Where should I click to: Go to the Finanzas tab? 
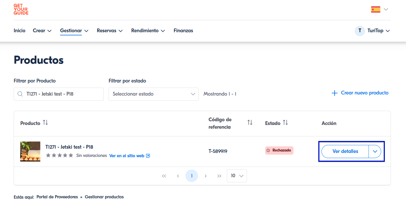(x=183, y=31)
